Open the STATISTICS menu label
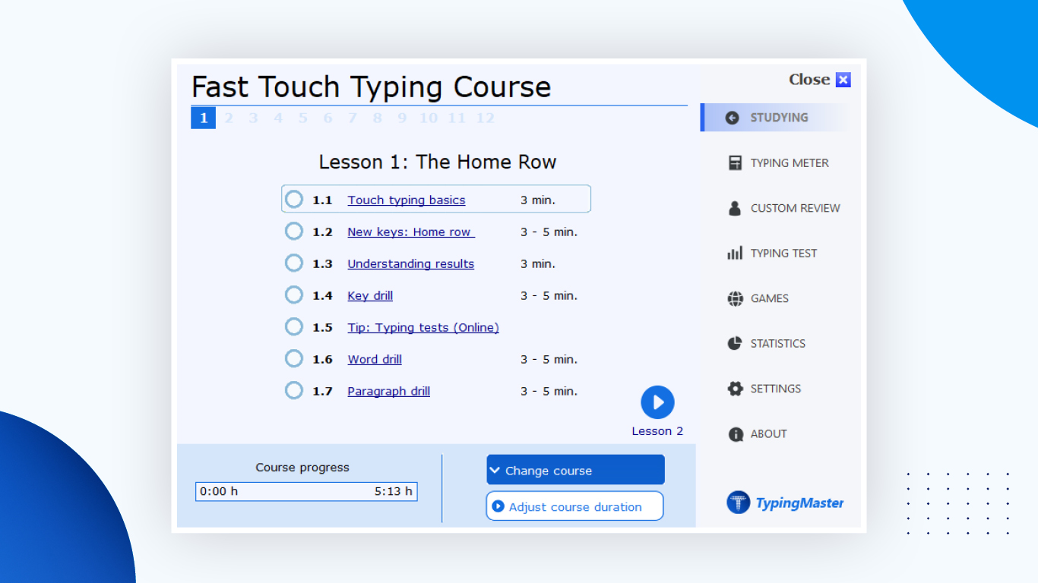 (778, 343)
